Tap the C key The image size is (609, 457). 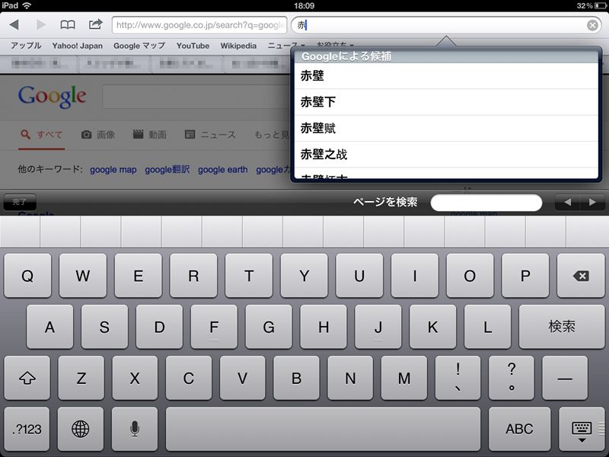[189, 378]
